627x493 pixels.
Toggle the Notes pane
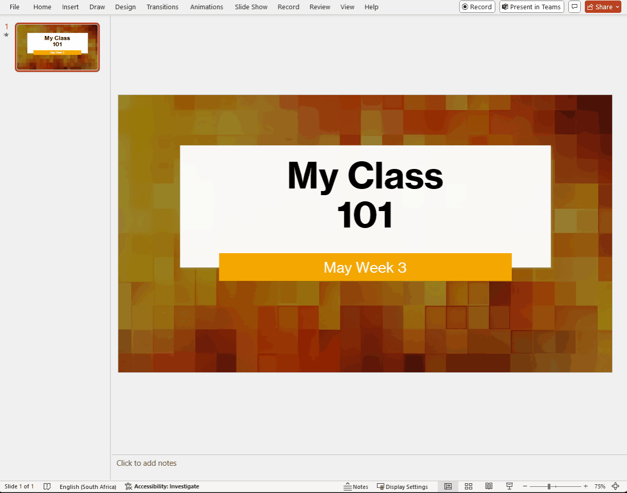(x=356, y=486)
